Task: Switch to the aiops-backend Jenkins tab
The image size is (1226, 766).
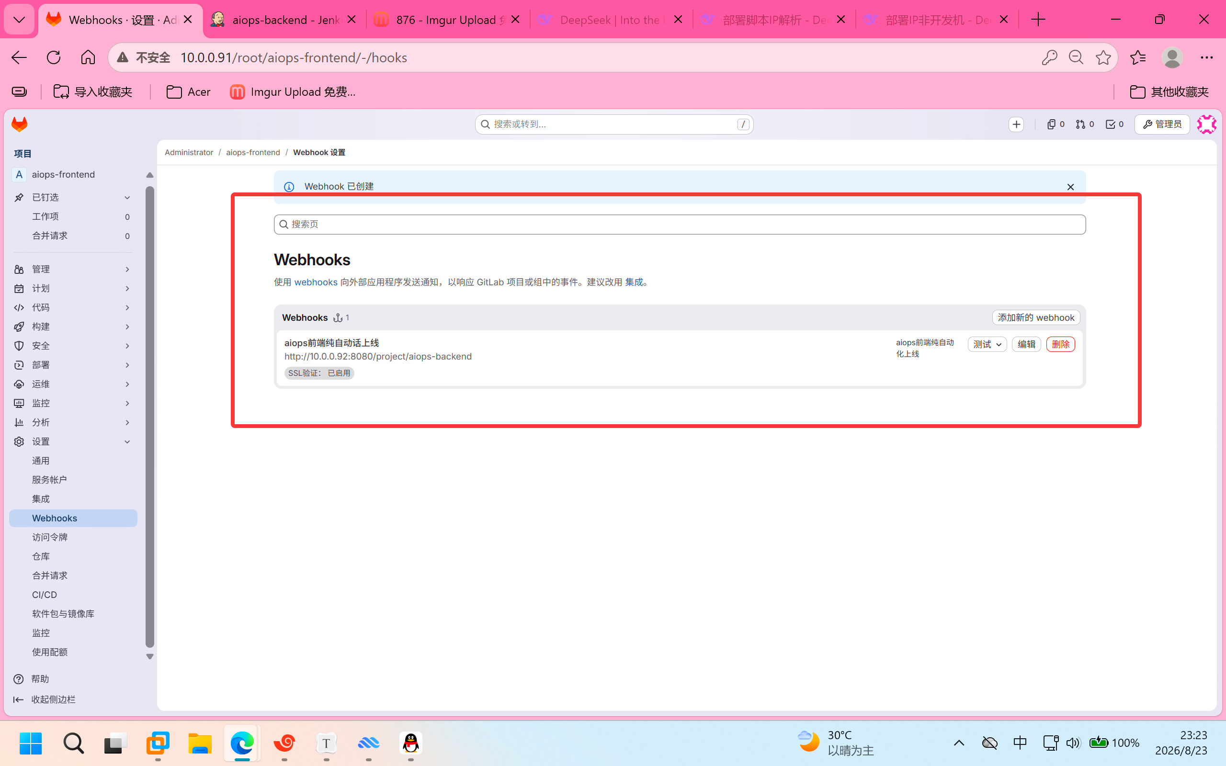Action: pyautogui.click(x=284, y=20)
